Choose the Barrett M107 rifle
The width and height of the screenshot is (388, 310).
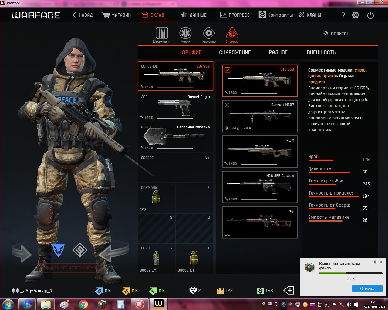260,116
